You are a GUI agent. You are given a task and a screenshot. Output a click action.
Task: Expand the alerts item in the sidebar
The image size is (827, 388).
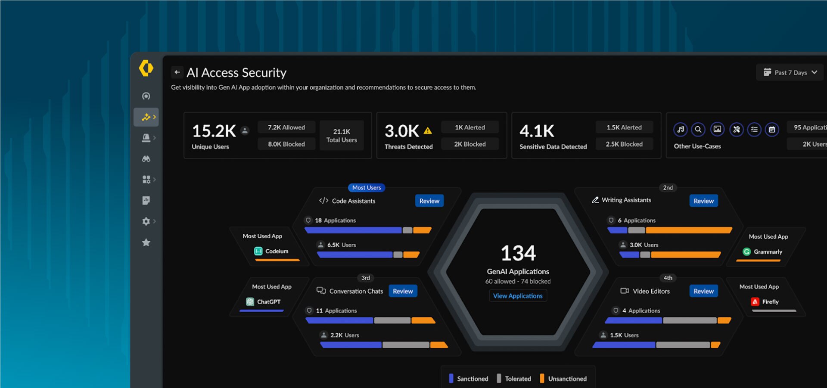click(147, 137)
